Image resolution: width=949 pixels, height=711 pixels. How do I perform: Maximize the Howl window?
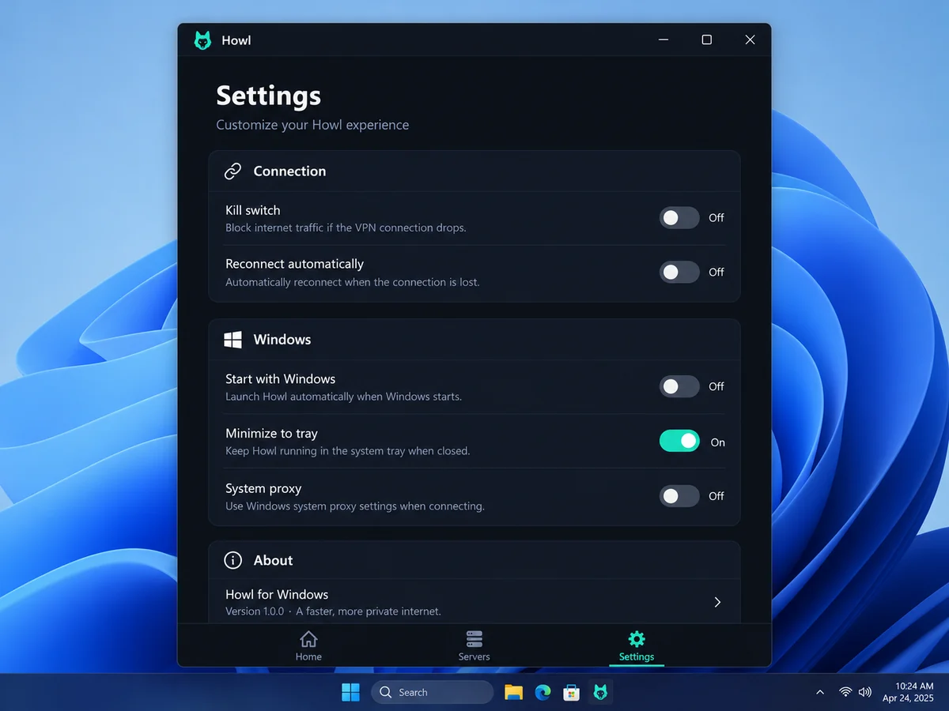coord(707,40)
